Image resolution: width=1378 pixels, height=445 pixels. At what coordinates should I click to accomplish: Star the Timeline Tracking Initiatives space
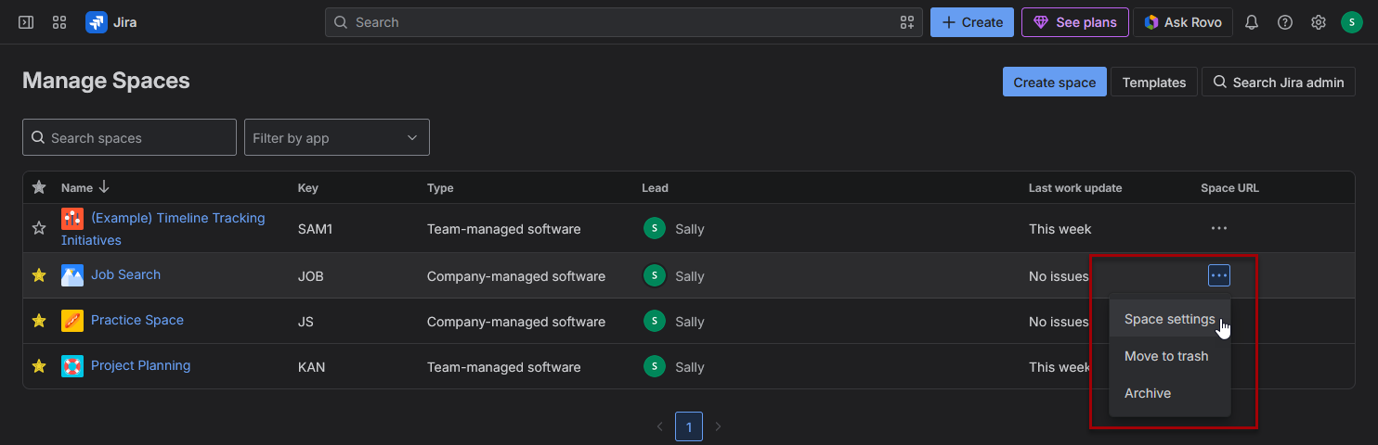39,228
